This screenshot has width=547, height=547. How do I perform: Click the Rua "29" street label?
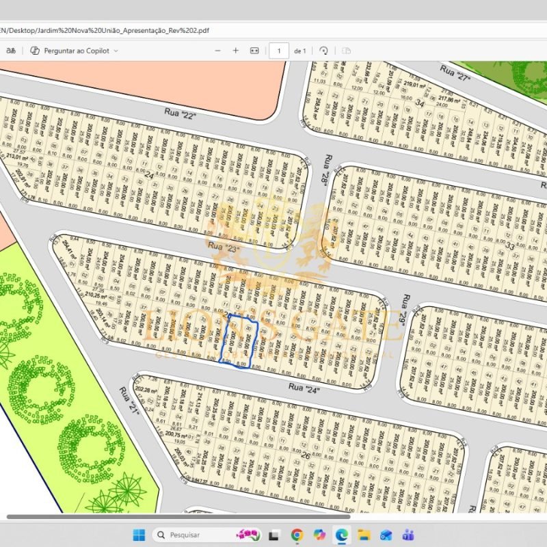[x=404, y=310]
